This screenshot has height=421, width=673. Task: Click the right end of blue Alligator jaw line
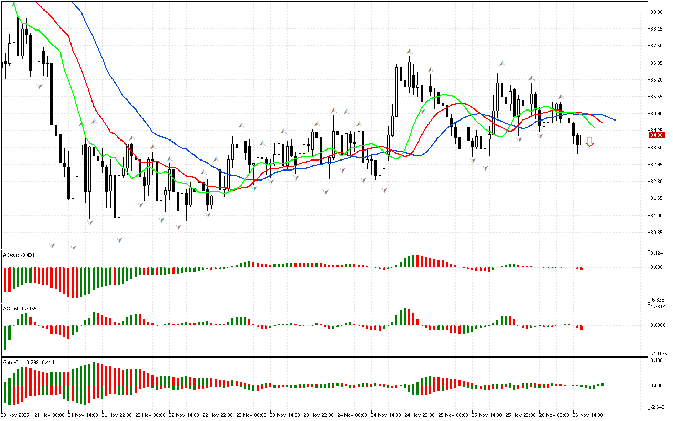click(614, 120)
